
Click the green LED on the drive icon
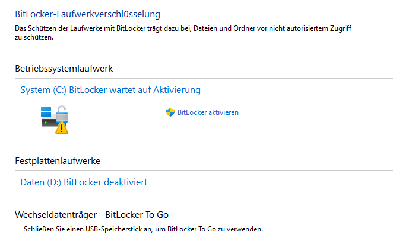[45, 123]
